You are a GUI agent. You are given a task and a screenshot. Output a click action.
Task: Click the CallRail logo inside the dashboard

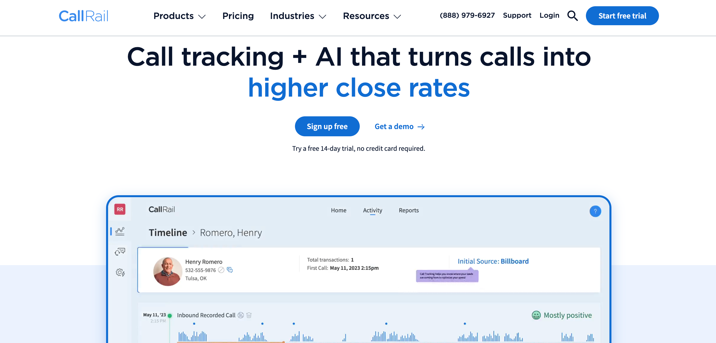[x=162, y=209]
